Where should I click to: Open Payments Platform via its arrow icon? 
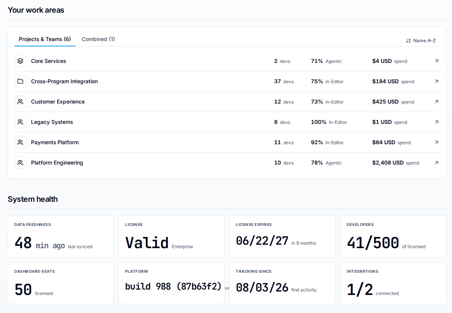coord(436,143)
